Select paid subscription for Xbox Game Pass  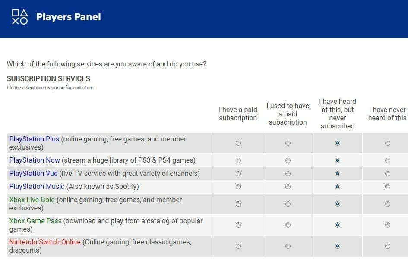click(x=238, y=225)
